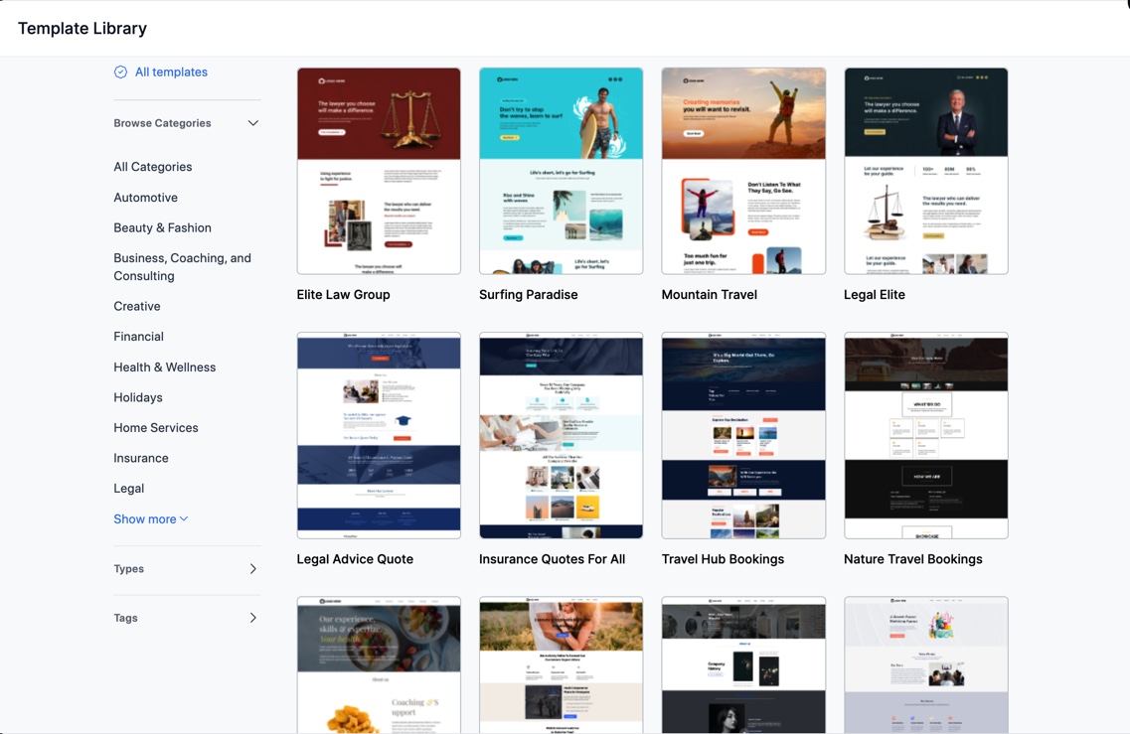Open the Legal Advice Quote template thumbnail

(x=379, y=435)
